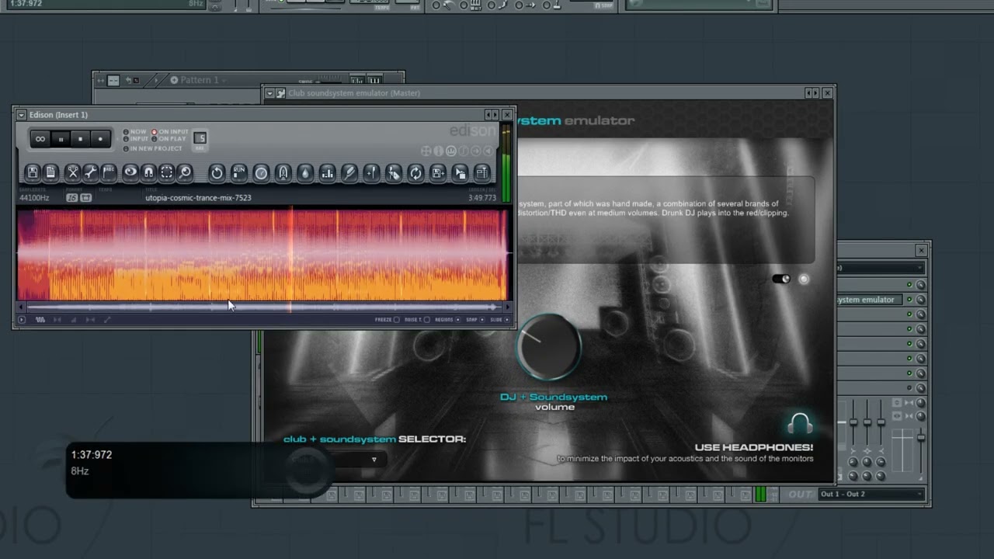Open the time stretch clock tool
This screenshot has height=559, width=994.
(261, 172)
